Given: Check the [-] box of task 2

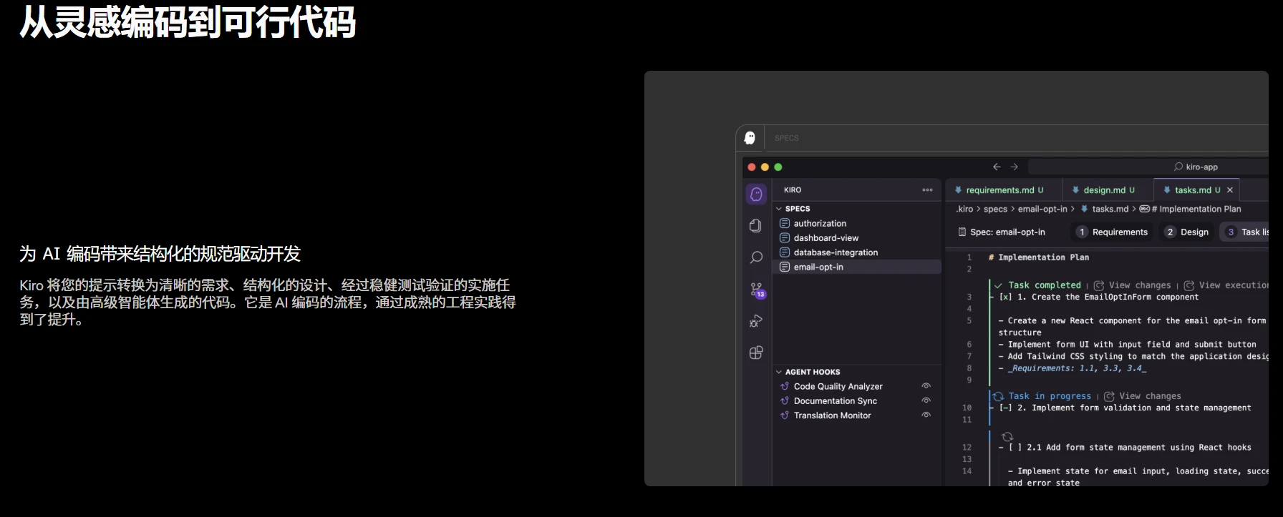Looking at the screenshot, I should tap(1005, 408).
